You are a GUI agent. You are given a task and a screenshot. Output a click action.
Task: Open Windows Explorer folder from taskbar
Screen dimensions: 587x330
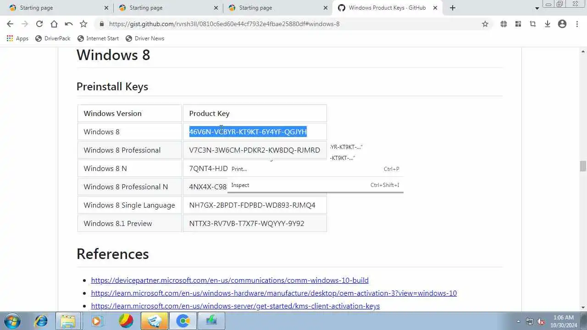68,321
